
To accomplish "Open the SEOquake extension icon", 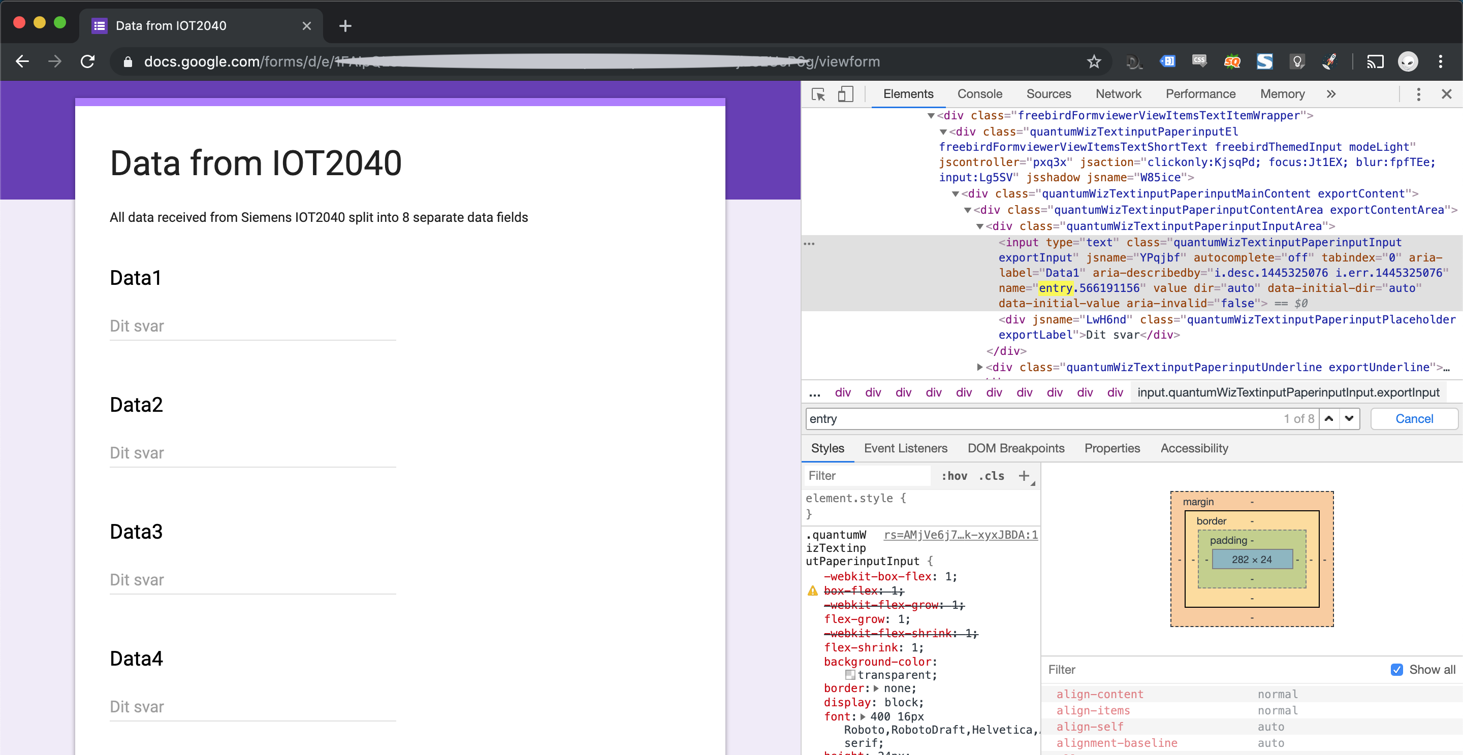I will (x=1232, y=61).
